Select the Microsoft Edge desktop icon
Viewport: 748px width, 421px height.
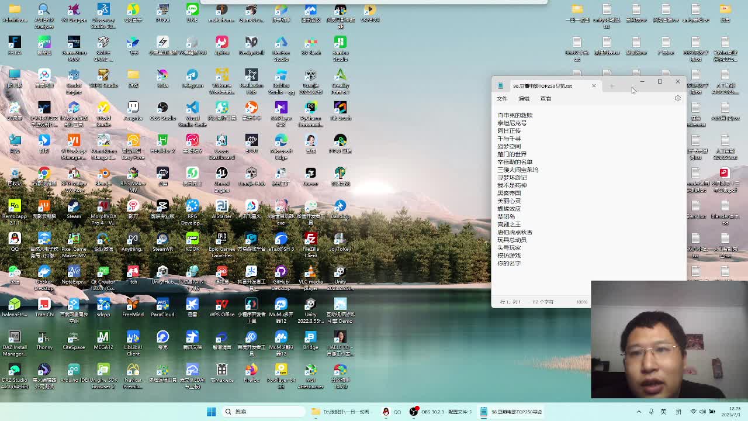(x=281, y=147)
